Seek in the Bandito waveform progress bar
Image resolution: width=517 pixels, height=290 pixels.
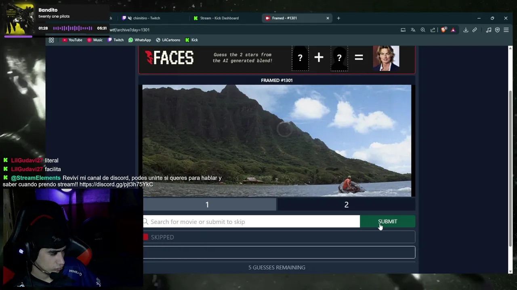73,28
